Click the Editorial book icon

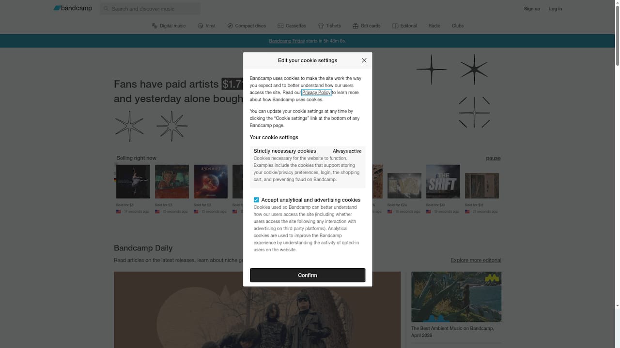click(x=395, y=26)
